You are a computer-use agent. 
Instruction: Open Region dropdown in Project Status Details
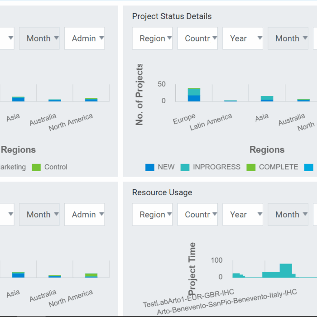pos(152,38)
